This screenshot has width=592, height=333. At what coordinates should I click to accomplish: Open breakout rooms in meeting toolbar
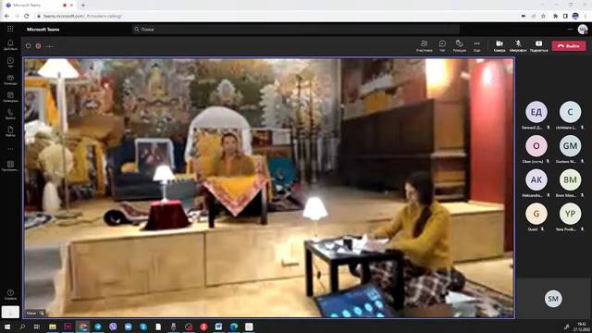(x=460, y=45)
